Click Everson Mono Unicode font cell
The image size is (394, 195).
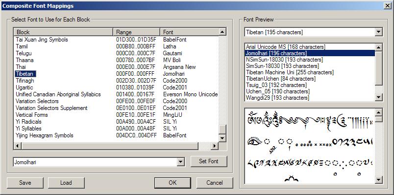click(190, 94)
